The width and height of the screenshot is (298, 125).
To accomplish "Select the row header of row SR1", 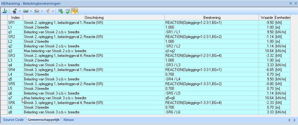I will [x=4, y=22].
